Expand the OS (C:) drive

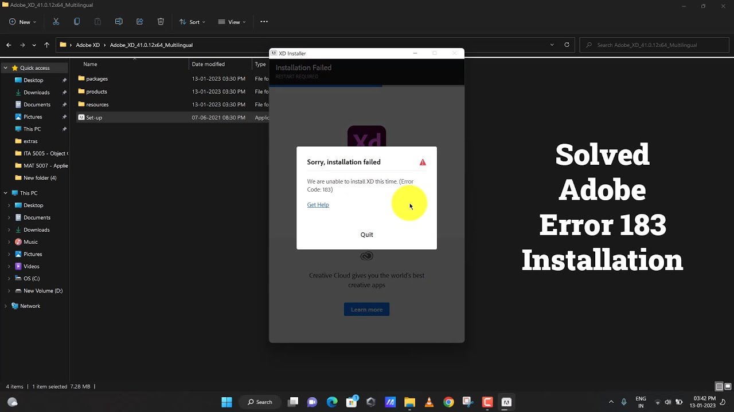click(x=9, y=279)
